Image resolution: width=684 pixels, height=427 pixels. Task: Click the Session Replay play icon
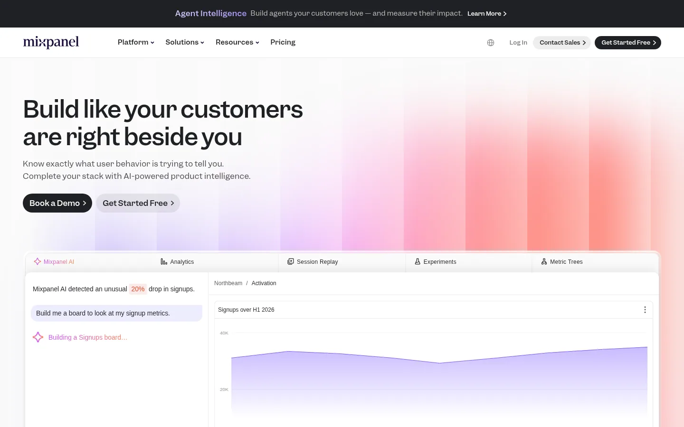click(291, 261)
